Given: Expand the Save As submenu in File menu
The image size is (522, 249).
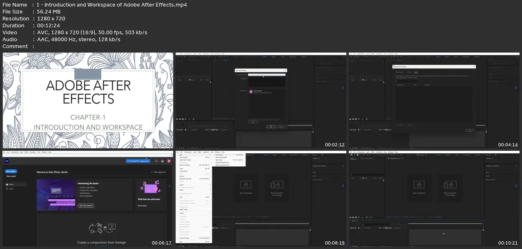Looking at the screenshot, I should 194,176.
